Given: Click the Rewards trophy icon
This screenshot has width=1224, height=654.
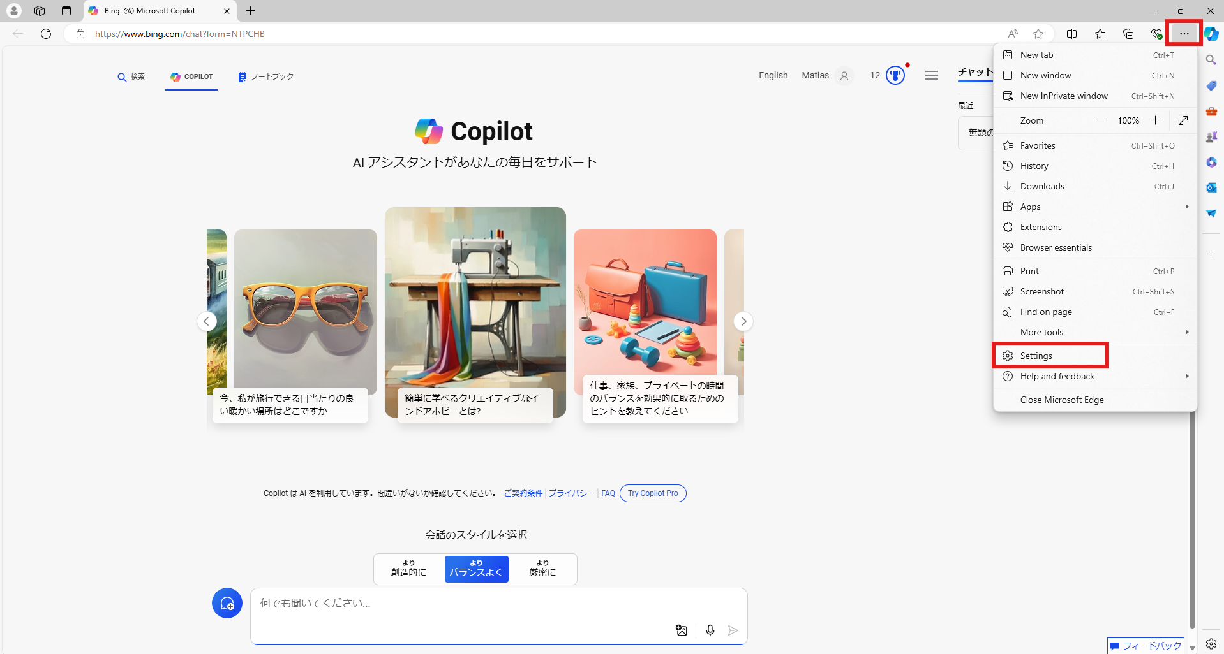Looking at the screenshot, I should coord(895,75).
